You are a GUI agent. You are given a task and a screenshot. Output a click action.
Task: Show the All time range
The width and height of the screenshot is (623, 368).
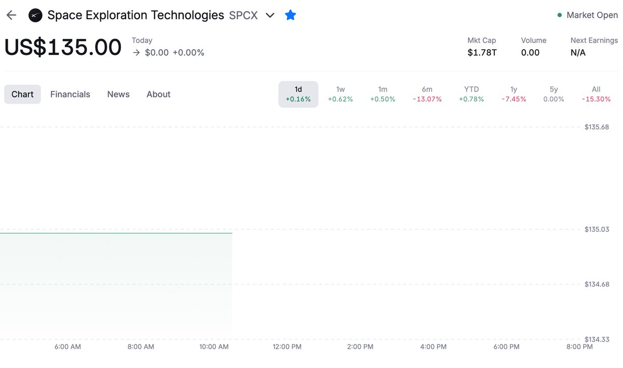click(596, 94)
